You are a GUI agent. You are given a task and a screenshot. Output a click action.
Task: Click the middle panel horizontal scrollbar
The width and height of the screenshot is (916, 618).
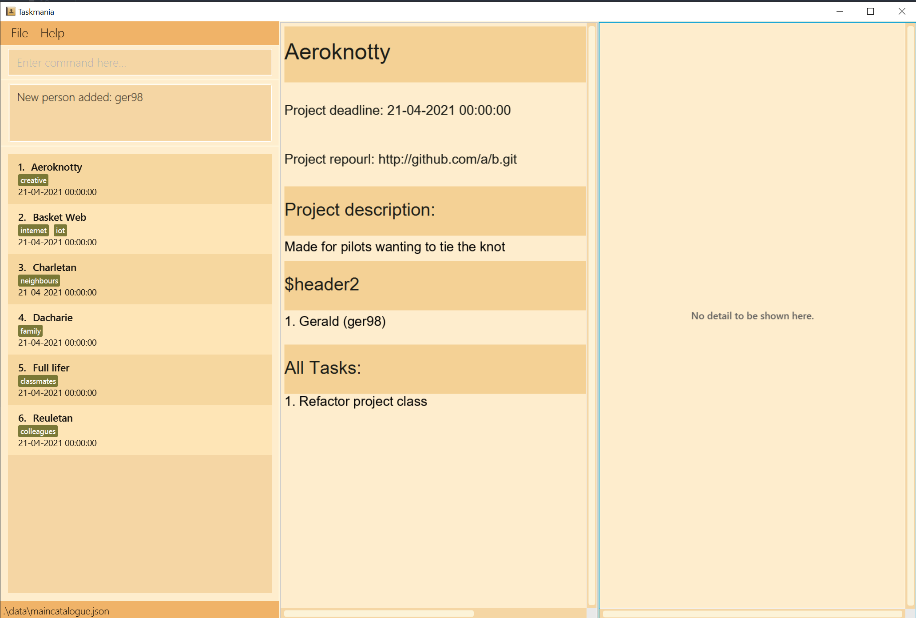click(379, 614)
